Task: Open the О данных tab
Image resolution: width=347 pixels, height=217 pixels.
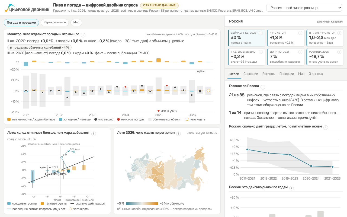Action: pos(316,74)
